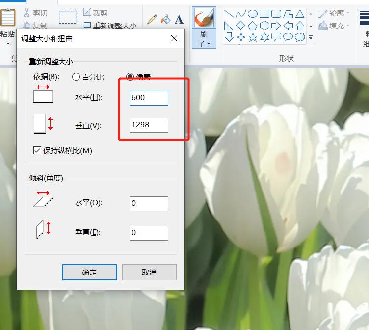Click the skew 垂直(E) input field
Image resolution: width=369 pixels, height=330 pixels.
coord(149,233)
